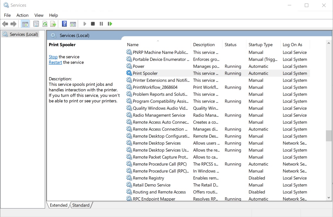This screenshot has height=217, width=333.
Task: Sort by the Log On As column header
Action: pyautogui.click(x=295, y=45)
